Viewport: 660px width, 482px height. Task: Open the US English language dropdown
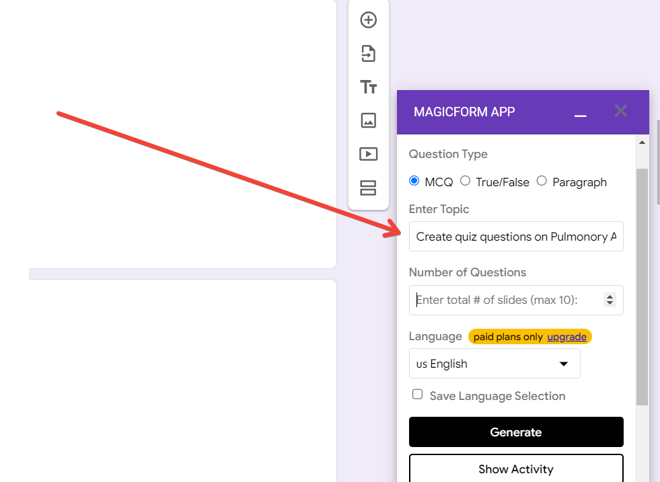pyautogui.click(x=494, y=364)
